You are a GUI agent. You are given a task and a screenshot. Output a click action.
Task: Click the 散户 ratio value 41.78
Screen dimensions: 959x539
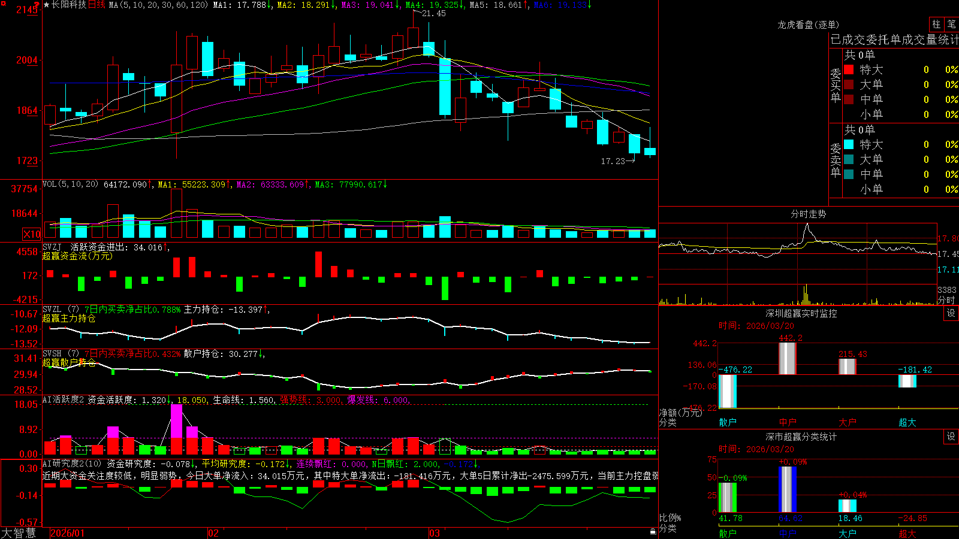click(x=731, y=518)
